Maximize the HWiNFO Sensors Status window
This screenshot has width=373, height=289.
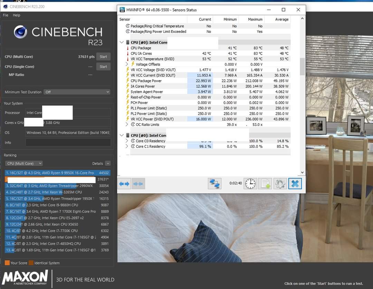pyautogui.click(x=283, y=10)
